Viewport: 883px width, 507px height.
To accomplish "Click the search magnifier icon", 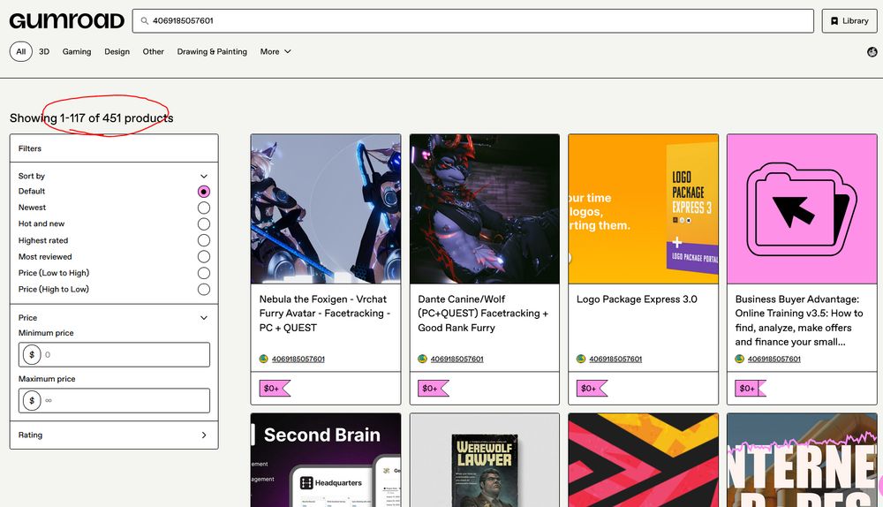I will (x=145, y=21).
